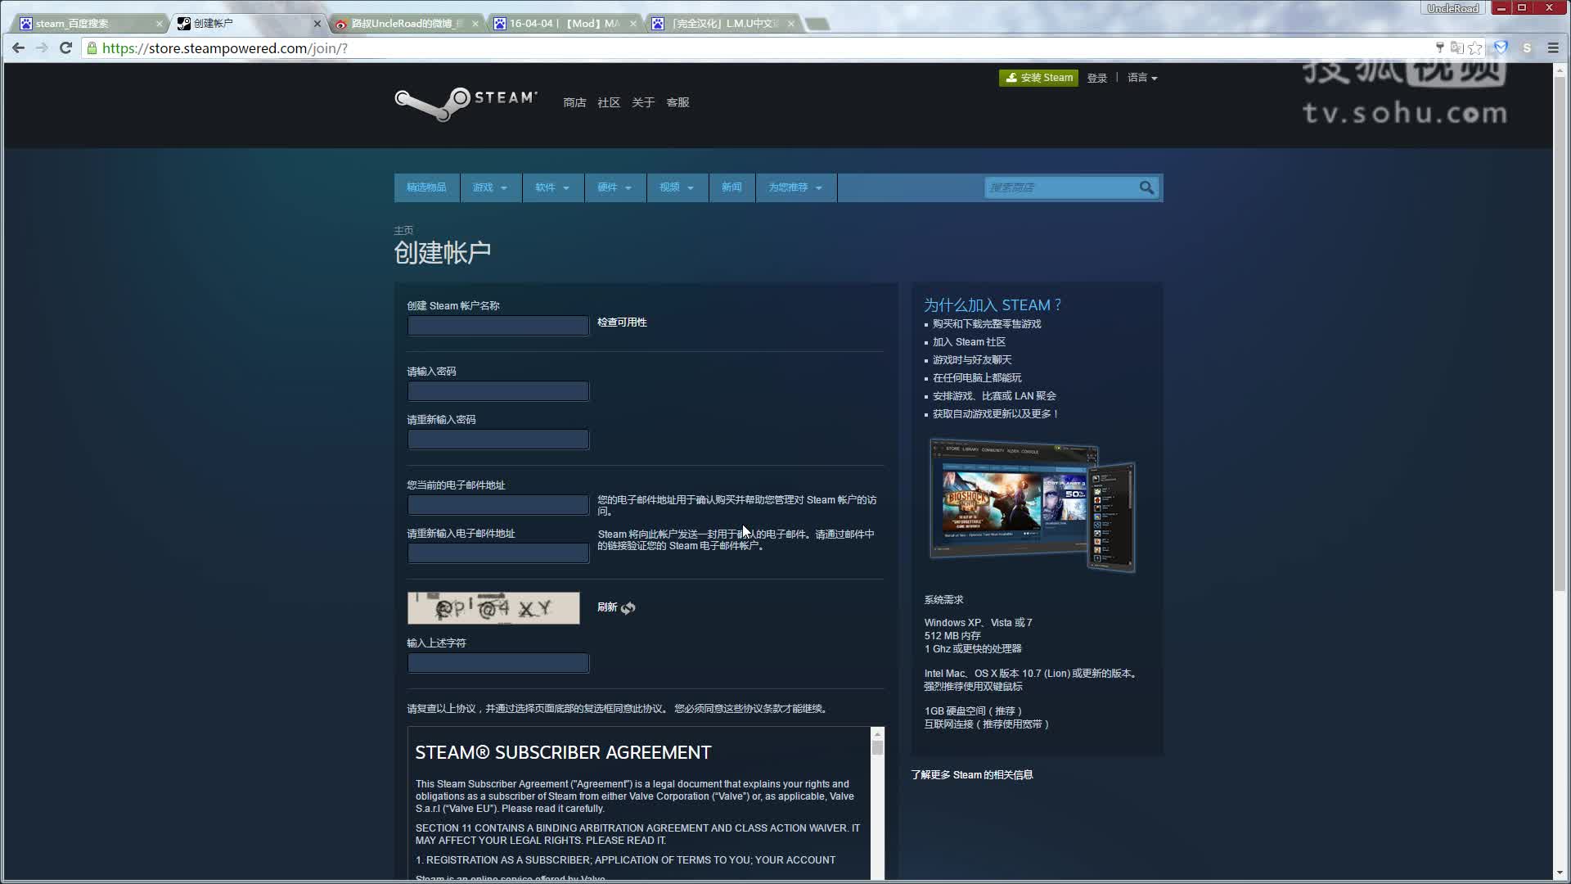The image size is (1571, 884).
Task: Click 检查可用性 availability link
Action: point(622,322)
